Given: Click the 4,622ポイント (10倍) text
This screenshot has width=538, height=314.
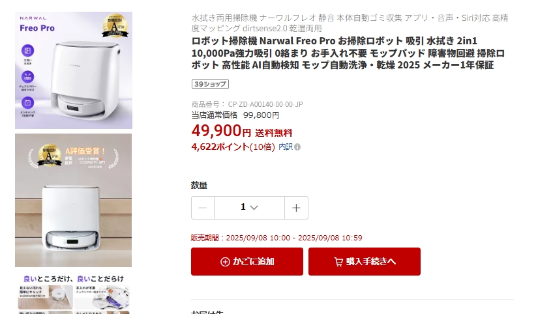Looking at the screenshot, I should (233, 147).
